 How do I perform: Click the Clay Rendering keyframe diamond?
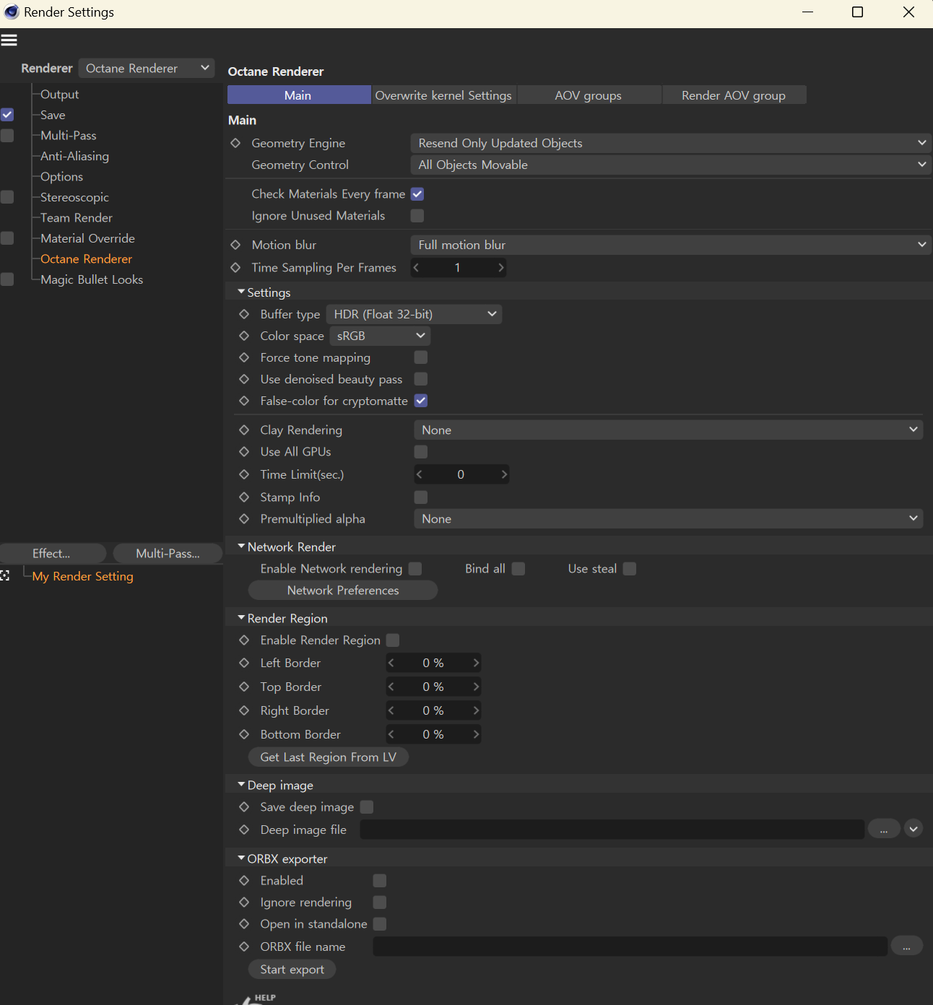click(x=244, y=430)
